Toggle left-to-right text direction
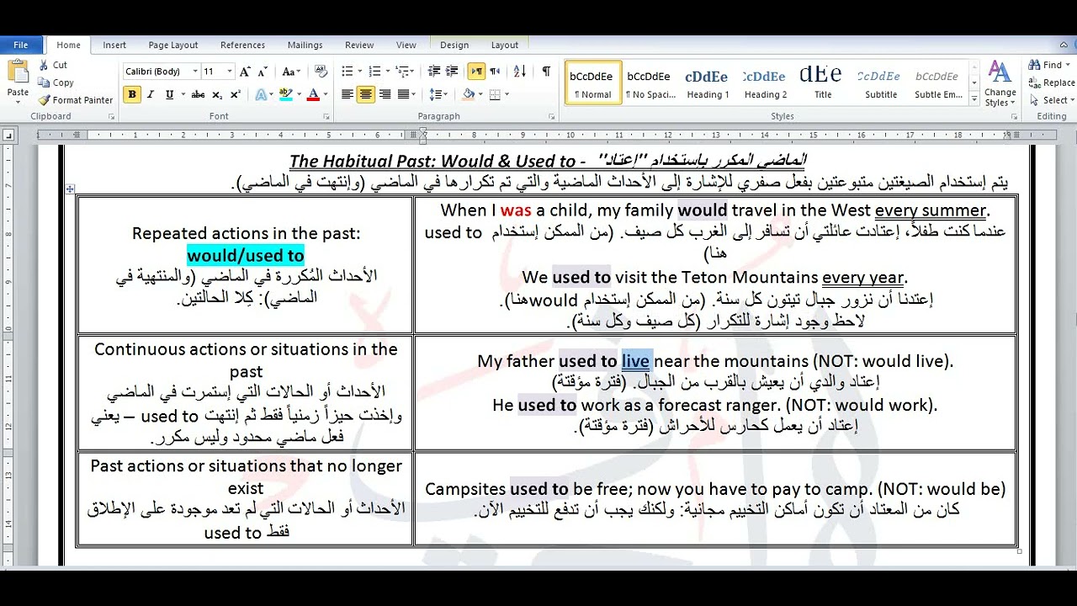1077x606 pixels. pos(476,72)
